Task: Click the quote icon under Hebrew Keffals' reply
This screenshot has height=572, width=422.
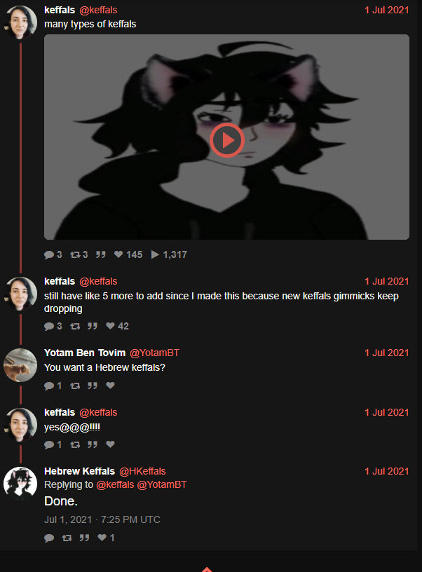Action: click(84, 538)
